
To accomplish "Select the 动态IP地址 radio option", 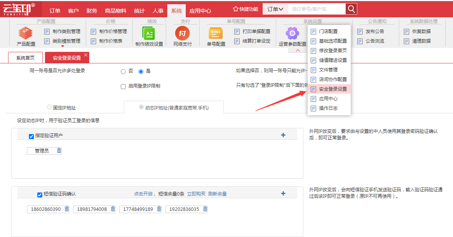I will 141,107.
